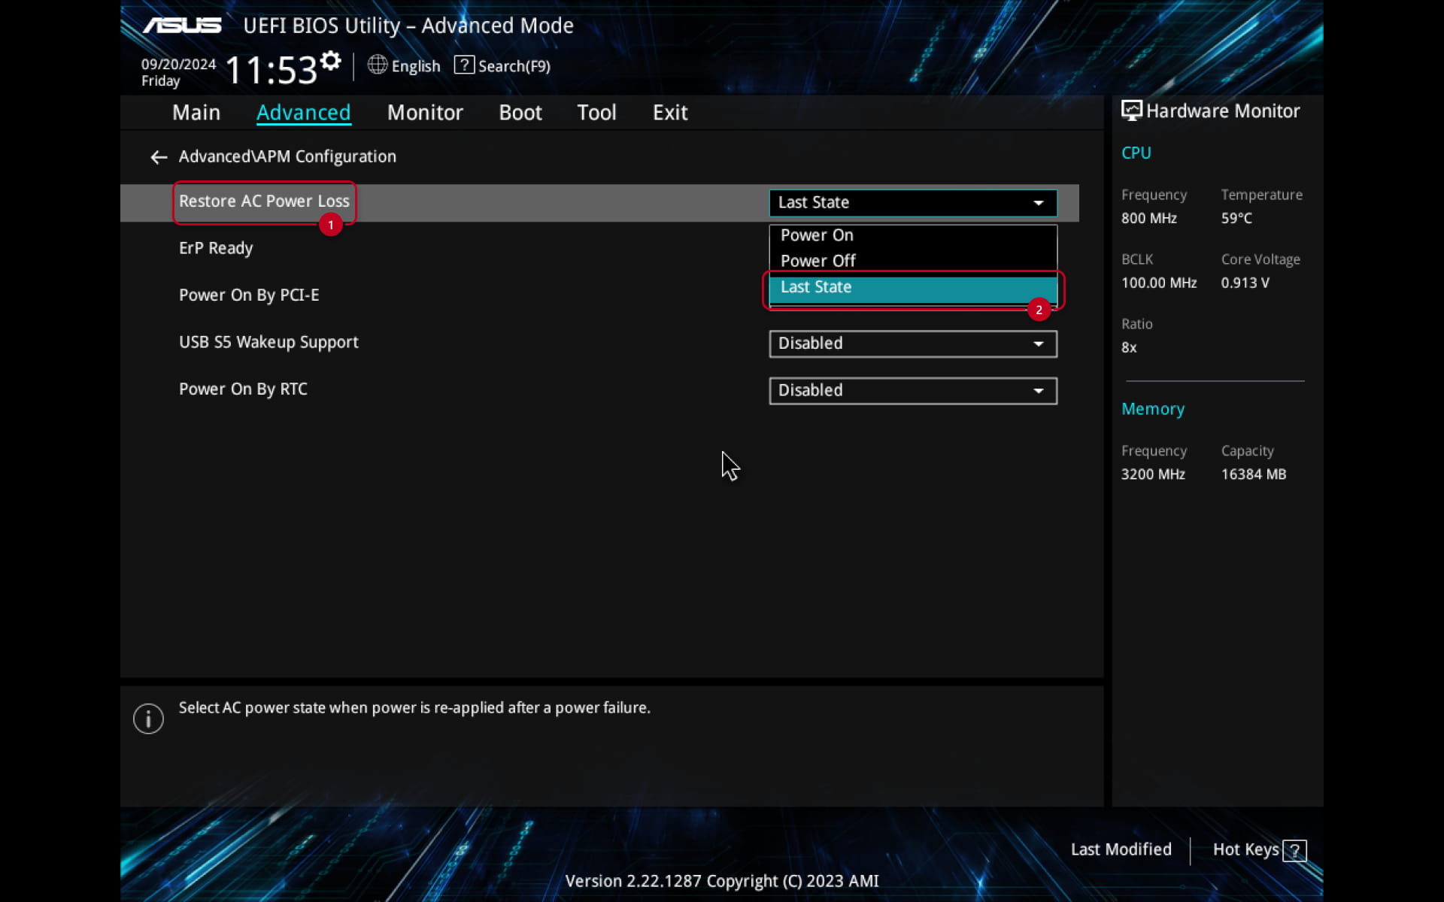
Task: Open the Monitor tab
Action: click(x=425, y=113)
